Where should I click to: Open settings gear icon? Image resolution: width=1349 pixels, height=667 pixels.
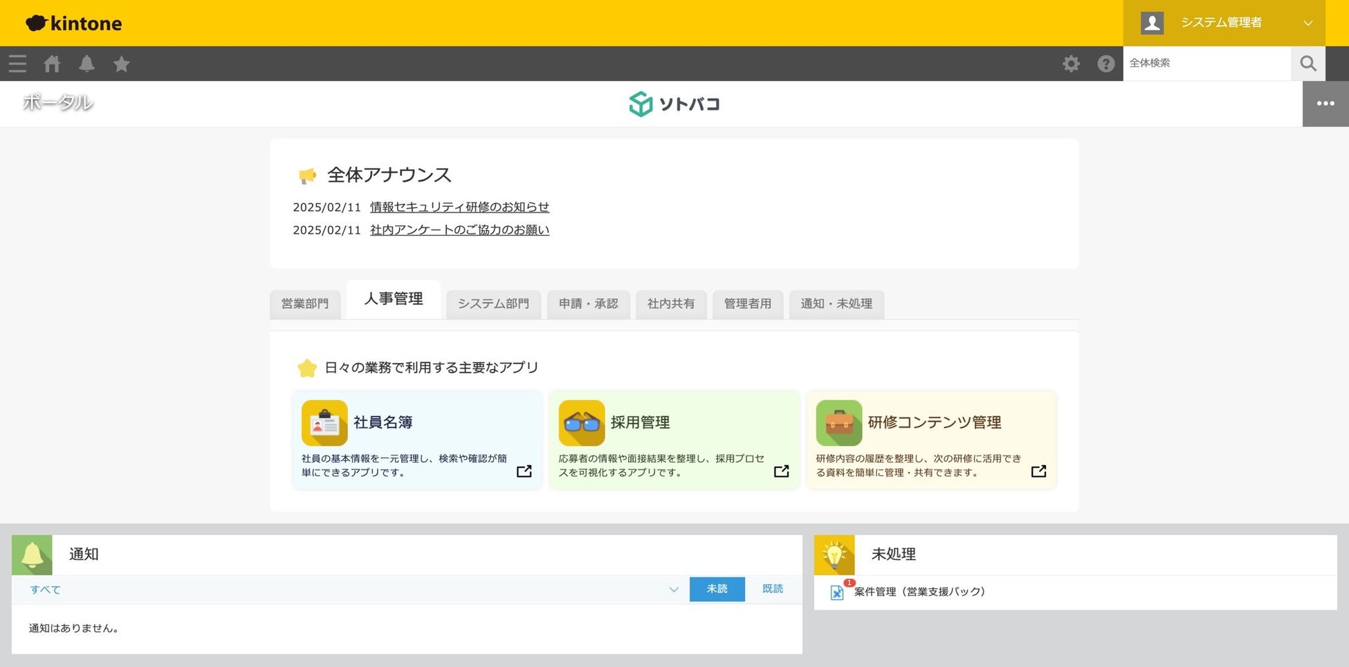tap(1071, 64)
